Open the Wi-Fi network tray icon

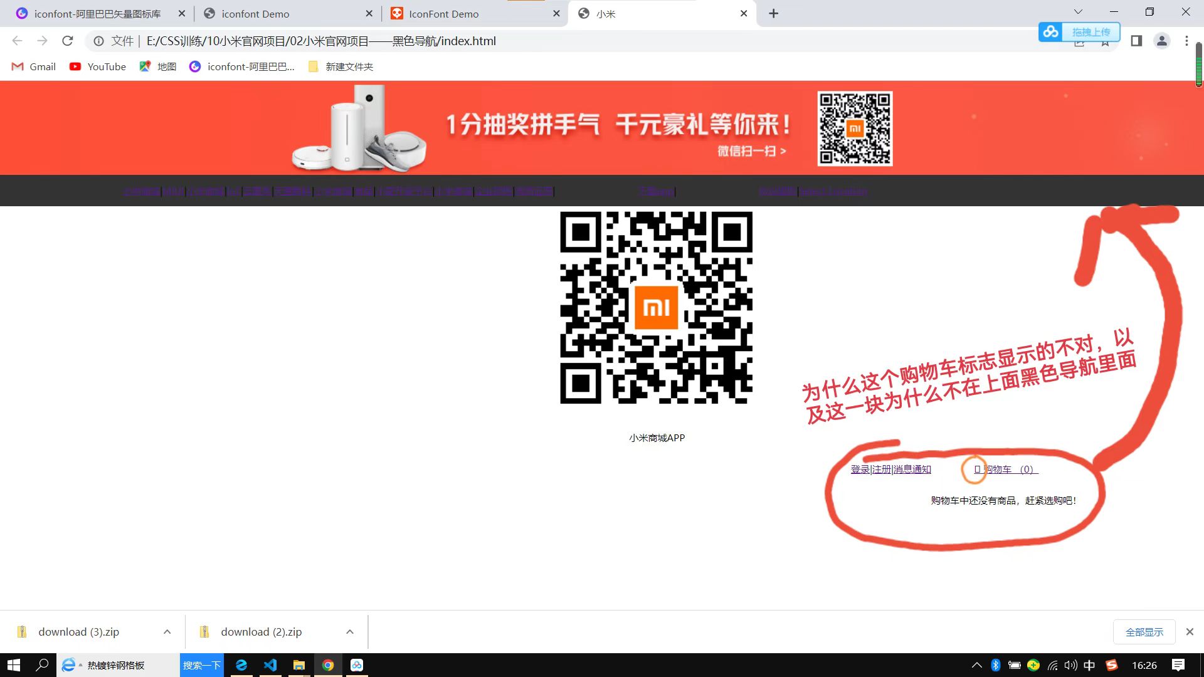[x=1053, y=665]
